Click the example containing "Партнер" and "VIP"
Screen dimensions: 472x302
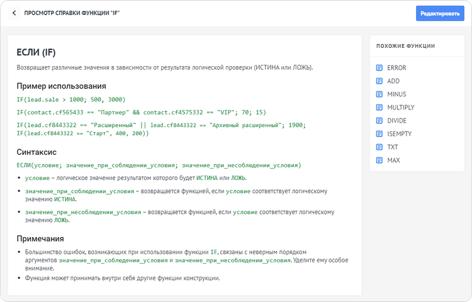[x=141, y=112]
